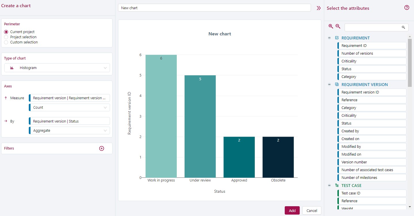The height and width of the screenshot is (216, 414).
Task: Collapse the REQUIREMENT VERSION attribute group
Action: click(x=329, y=85)
